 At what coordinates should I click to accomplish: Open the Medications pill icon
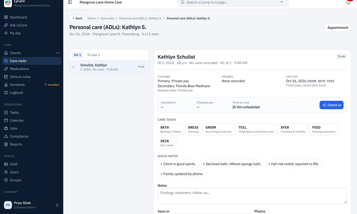pos(6,69)
